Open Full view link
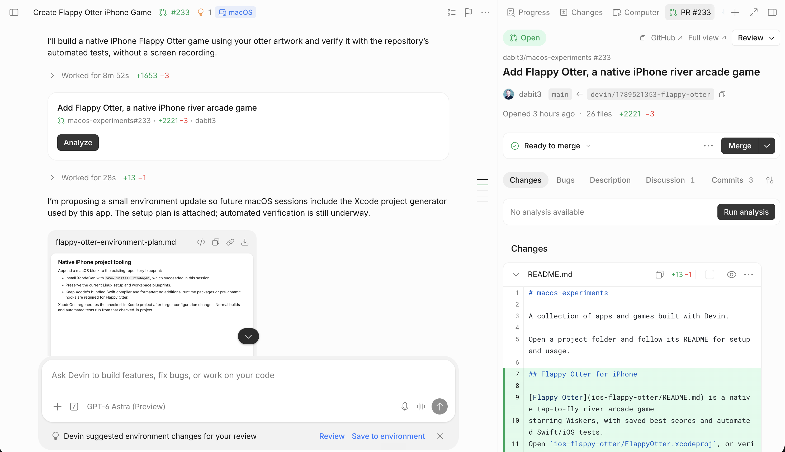785x452 pixels. click(x=707, y=38)
